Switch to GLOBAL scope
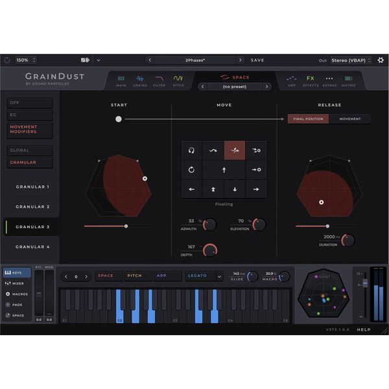 (x=30, y=150)
